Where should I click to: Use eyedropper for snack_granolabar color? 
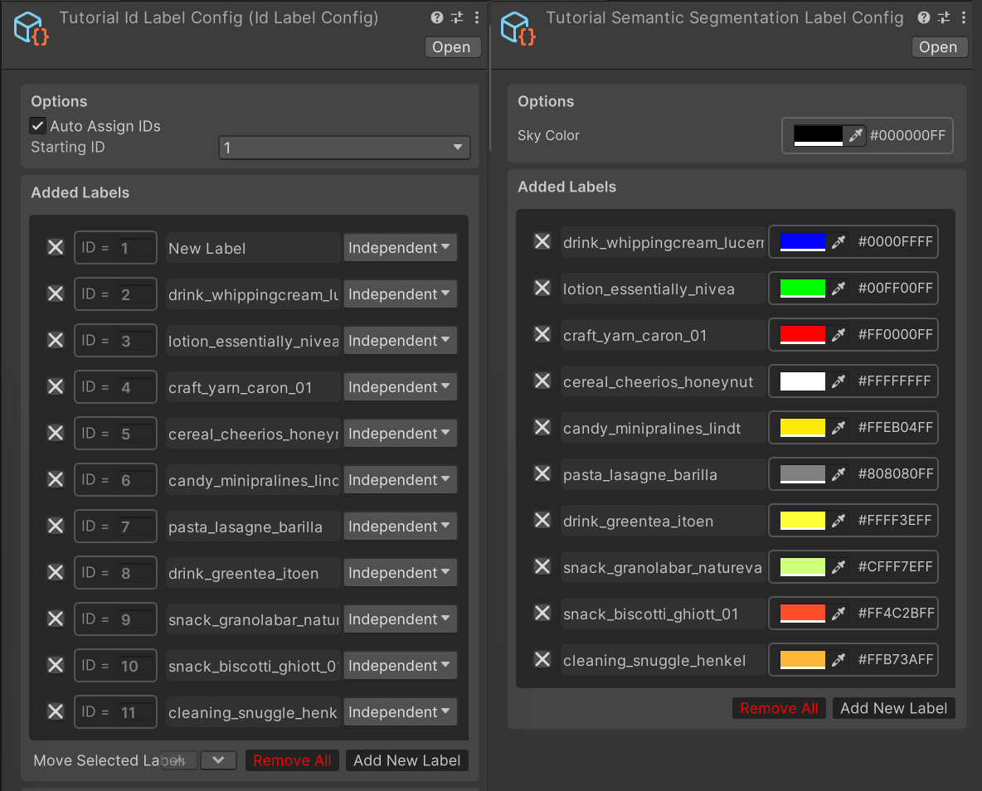point(838,567)
